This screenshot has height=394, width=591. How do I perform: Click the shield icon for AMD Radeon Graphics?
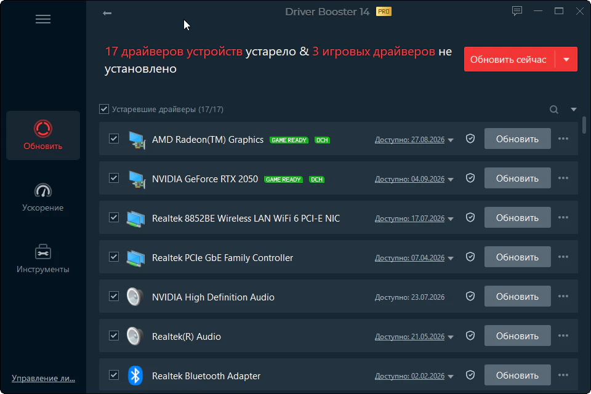470,139
